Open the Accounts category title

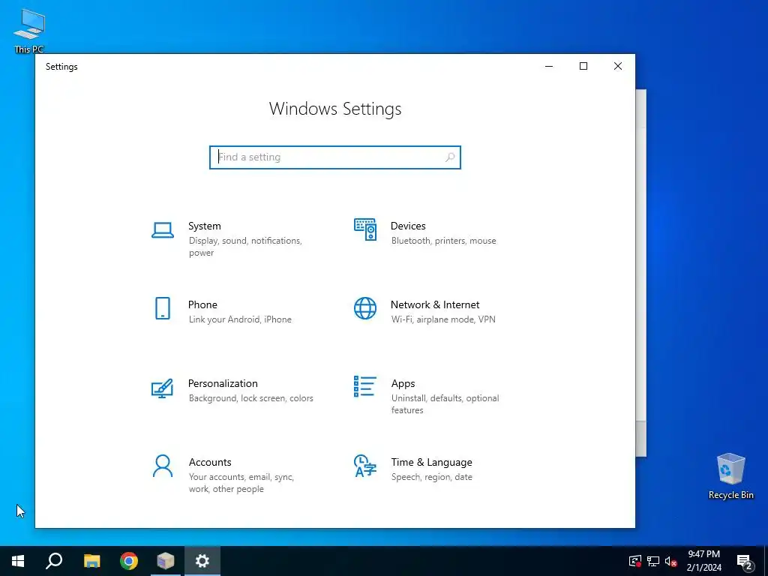click(x=210, y=462)
